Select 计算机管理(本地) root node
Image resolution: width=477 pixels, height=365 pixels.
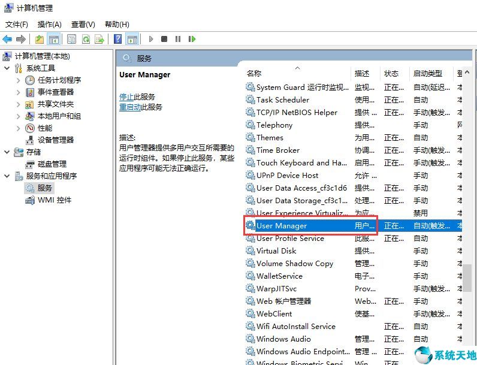click(43, 56)
